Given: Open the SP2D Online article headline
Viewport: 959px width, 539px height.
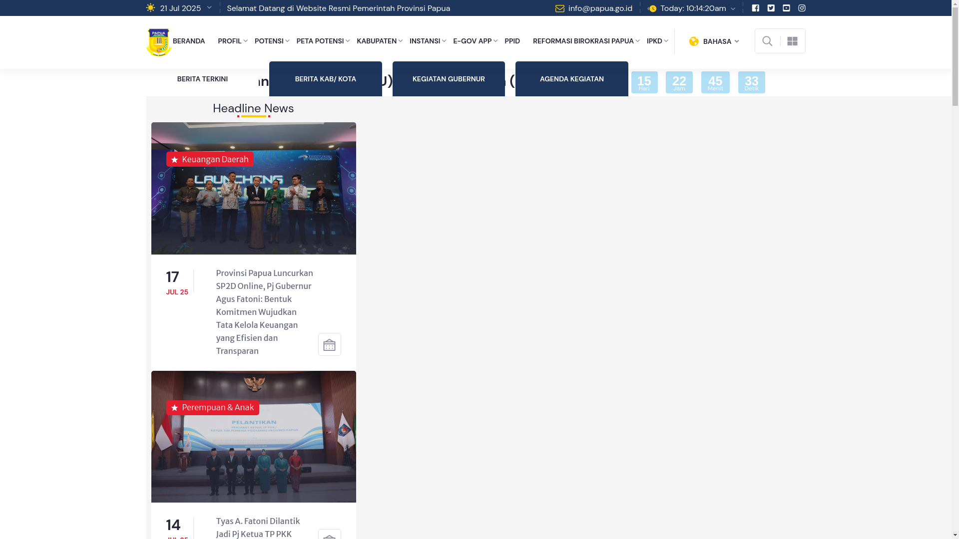Looking at the screenshot, I should click(x=265, y=312).
